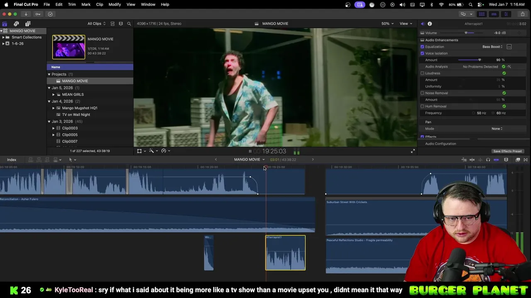The height and width of the screenshot is (298, 531).
Task: Expand the MEAN GIRLS event item
Action: tap(54, 94)
